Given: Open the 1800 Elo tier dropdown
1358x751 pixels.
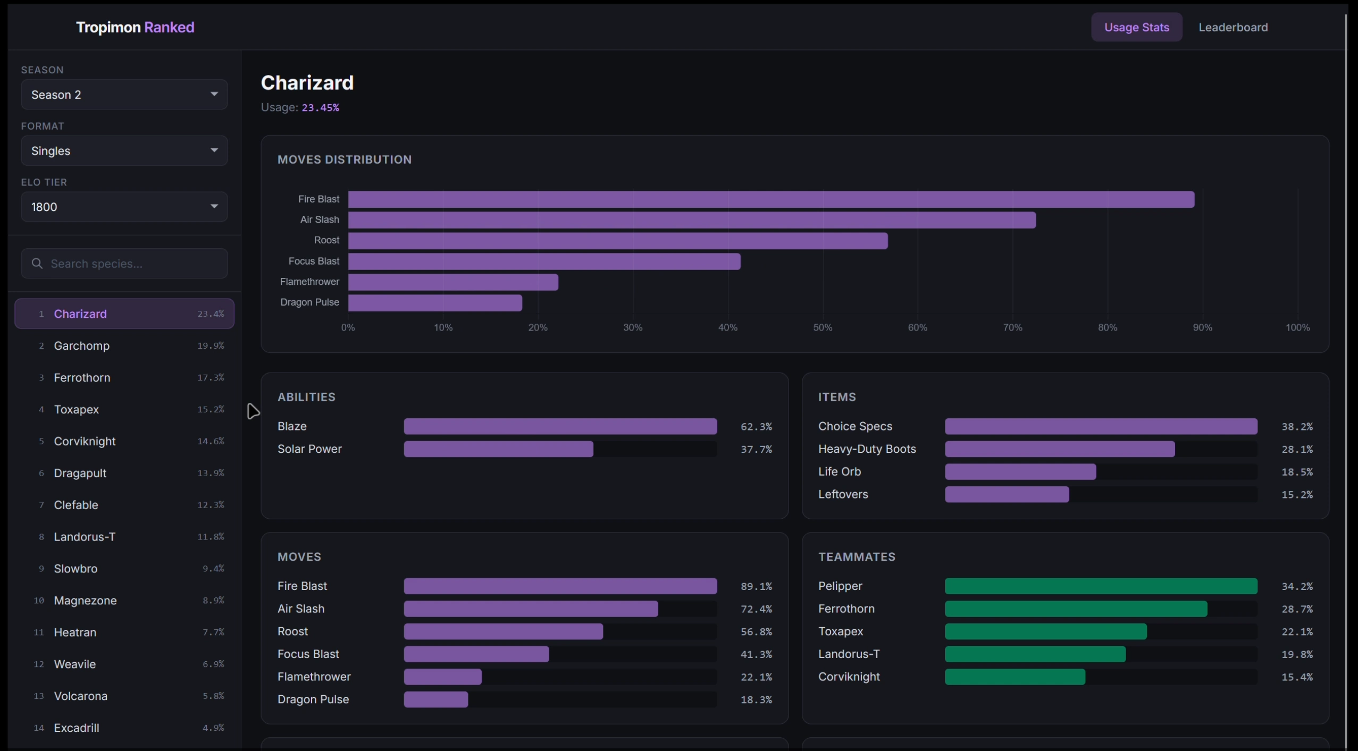Looking at the screenshot, I should pos(124,207).
